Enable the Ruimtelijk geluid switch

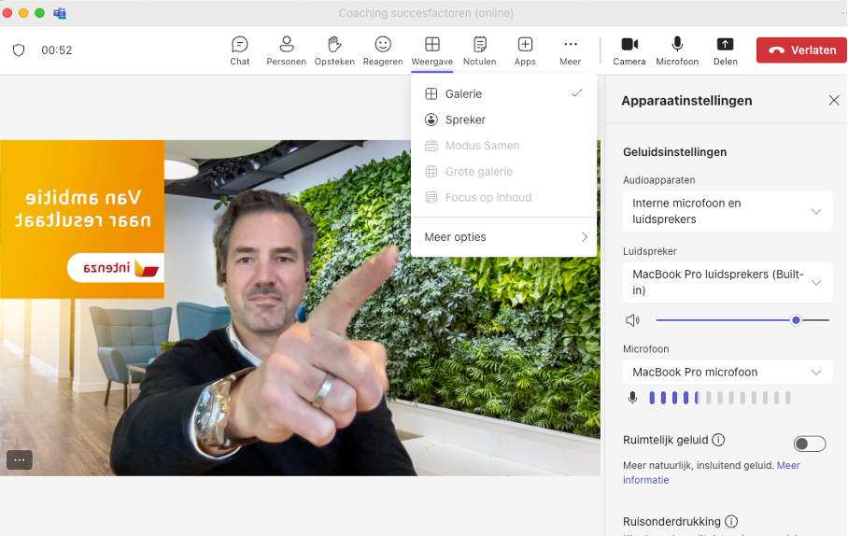tap(809, 444)
